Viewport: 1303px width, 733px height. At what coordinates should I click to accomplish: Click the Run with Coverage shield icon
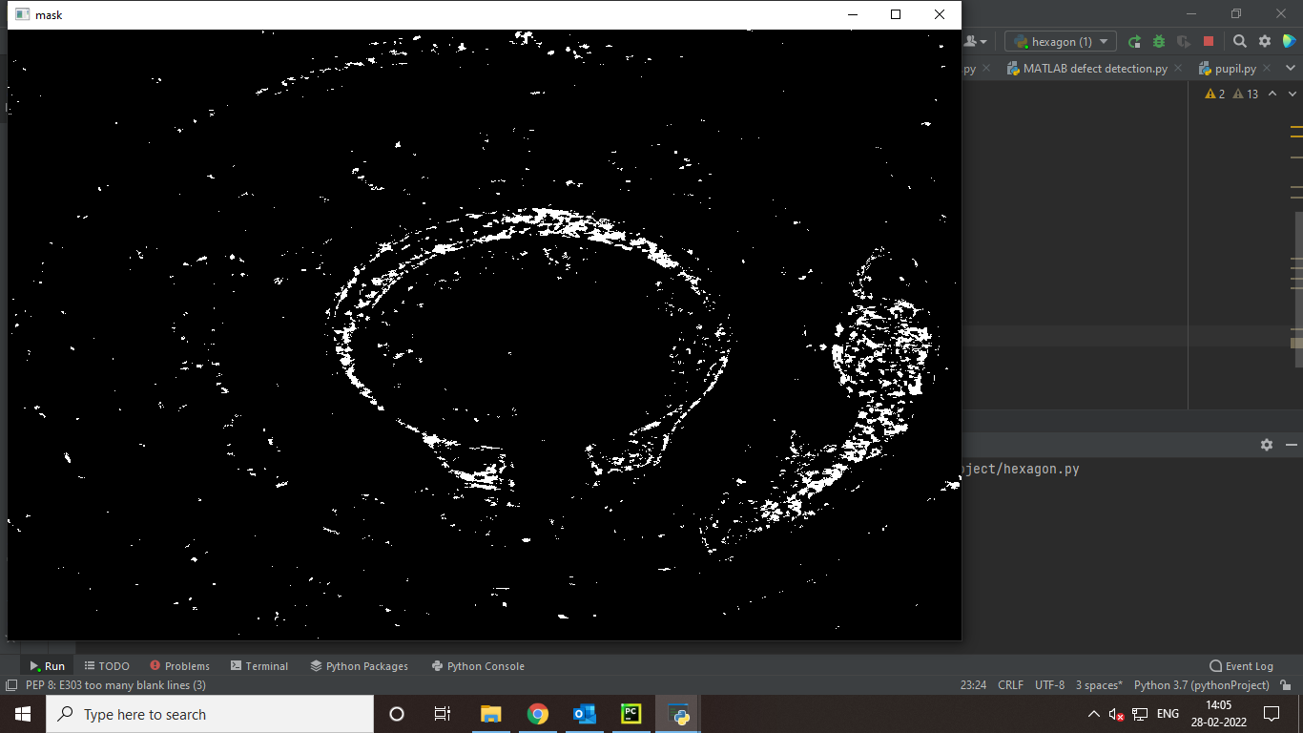click(1184, 41)
